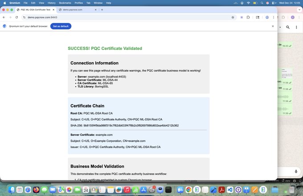Open the Profiles menu in menu bar

point(79,3)
